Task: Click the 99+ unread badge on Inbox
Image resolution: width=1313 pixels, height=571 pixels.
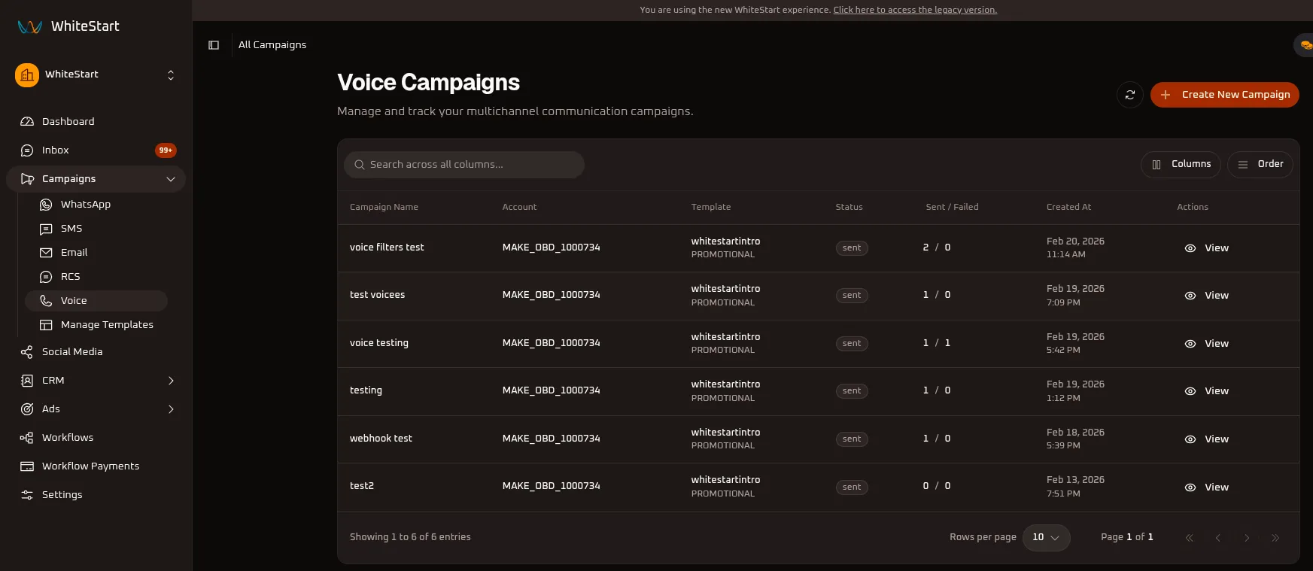Action: [x=166, y=150]
